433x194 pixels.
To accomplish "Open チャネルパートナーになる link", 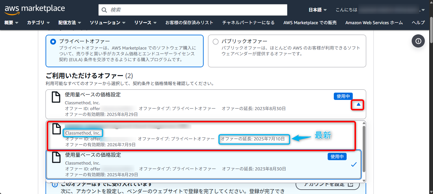I will pos(248,22).
